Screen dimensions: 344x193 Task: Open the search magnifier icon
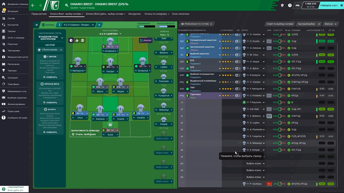[x=67, y=5]
